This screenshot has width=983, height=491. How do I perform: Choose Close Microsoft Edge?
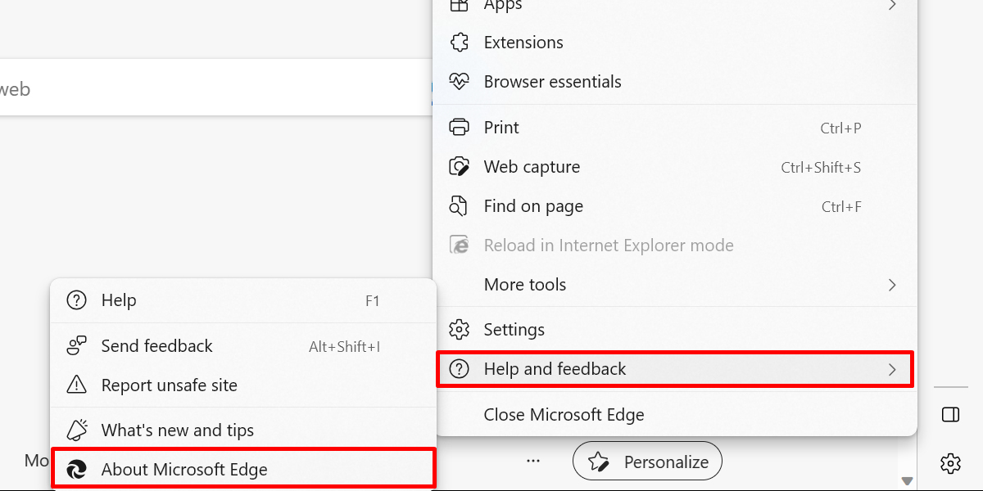(x=564, y=415)
